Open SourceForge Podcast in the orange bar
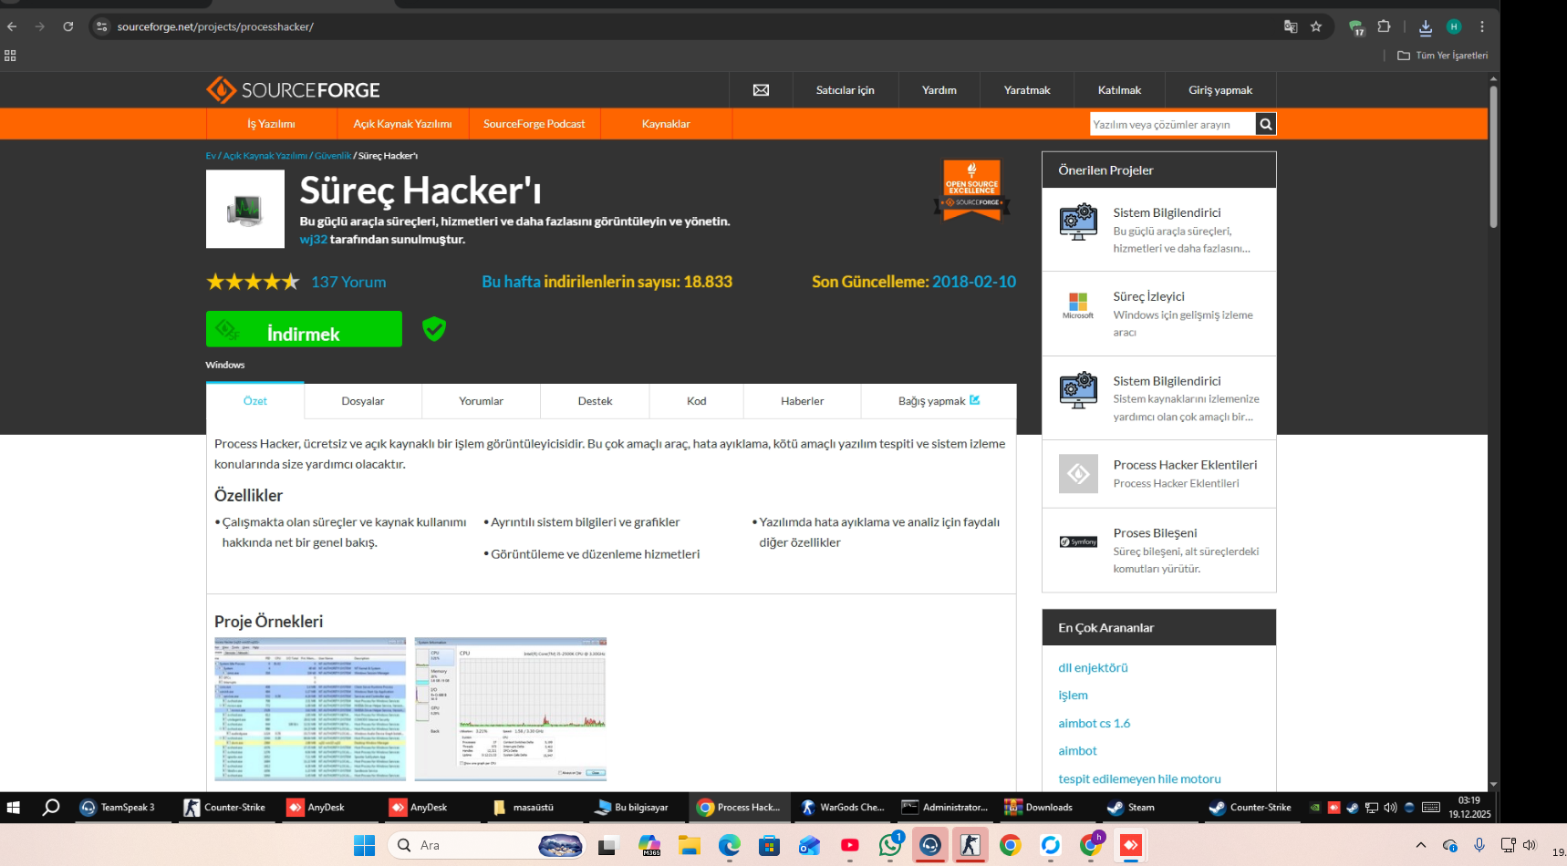The image size is (1567, 866). tap(534, 124)
